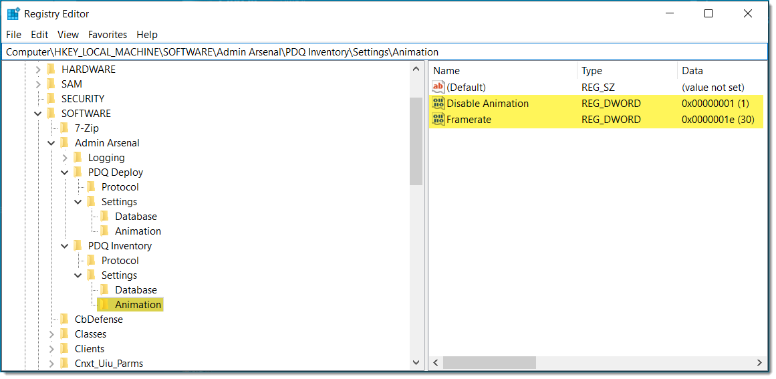Collapse Settings under PDQ Deploy

78,202
